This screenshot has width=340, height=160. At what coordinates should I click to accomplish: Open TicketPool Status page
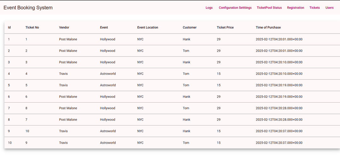(x=269, y=8)
